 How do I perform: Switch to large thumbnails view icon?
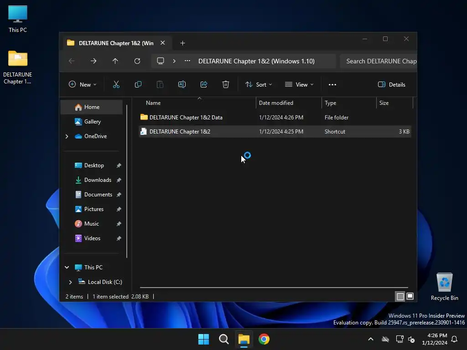(410, 296)
